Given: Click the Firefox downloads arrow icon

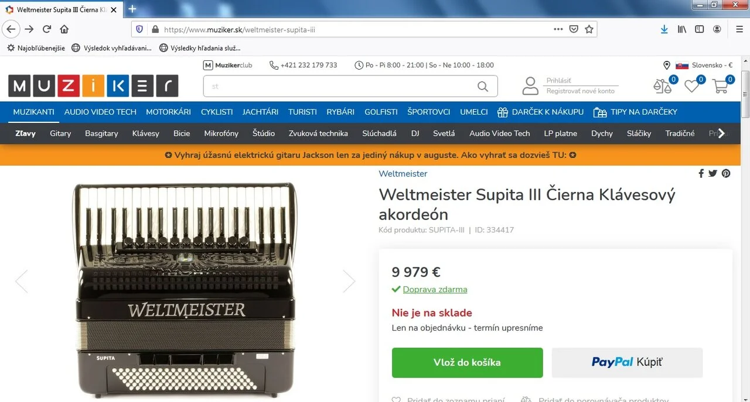Looking at the screenshot, I should 664,29.
